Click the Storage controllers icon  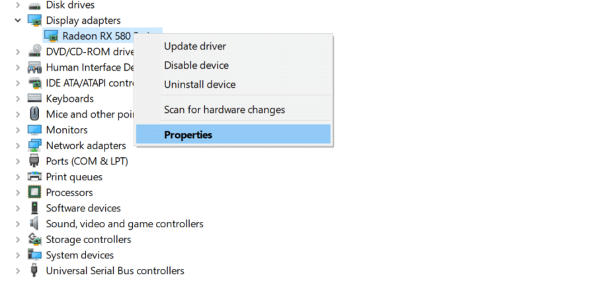click(34, 239)
